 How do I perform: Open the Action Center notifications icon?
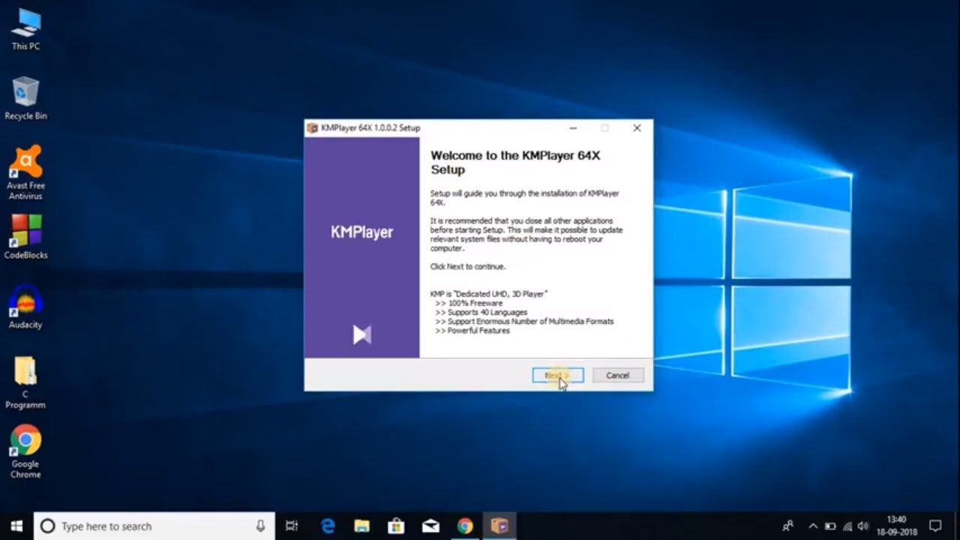pos(935,526)
